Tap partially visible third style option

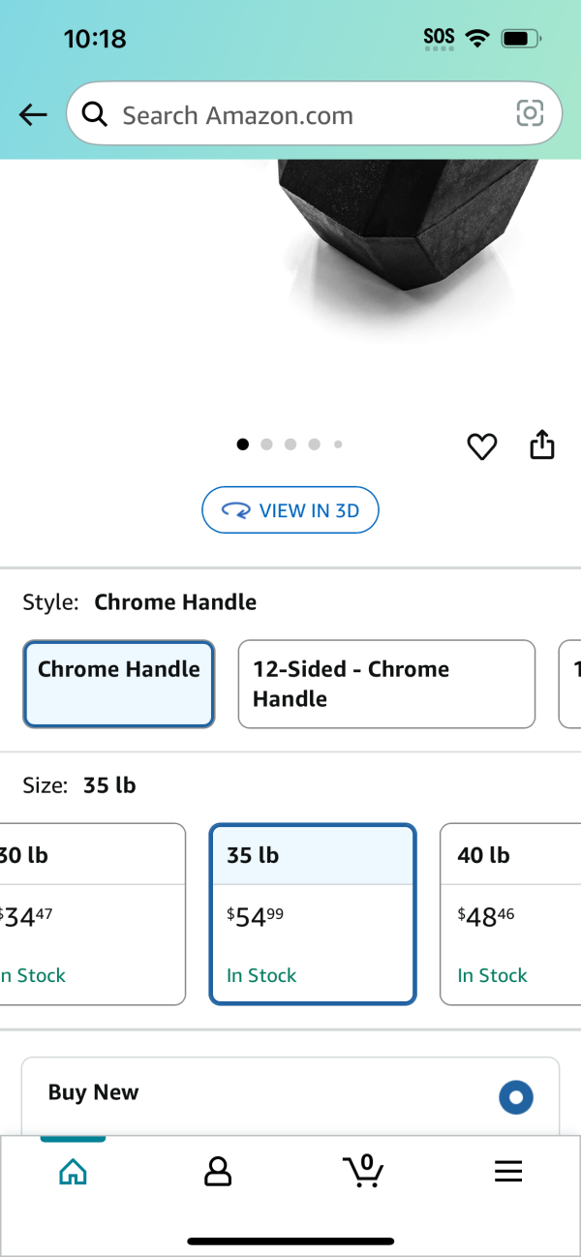570,684
